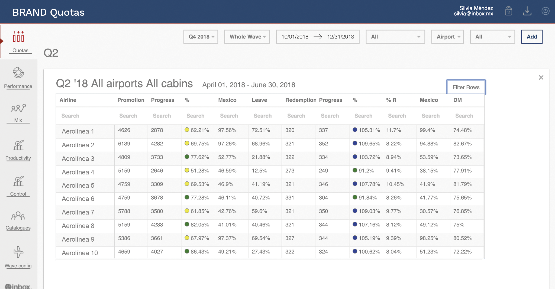The width and height of the screenshot is (555, 289).
Task: Click the lock icon in header
Action: tap(508, 11)
